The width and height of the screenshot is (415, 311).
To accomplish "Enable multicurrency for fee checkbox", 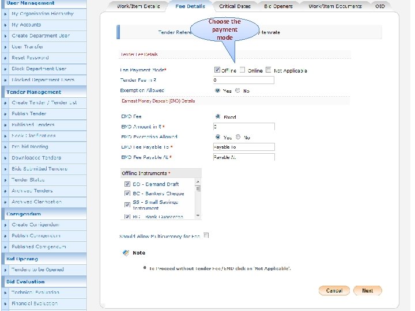I will tap(206, 236).
